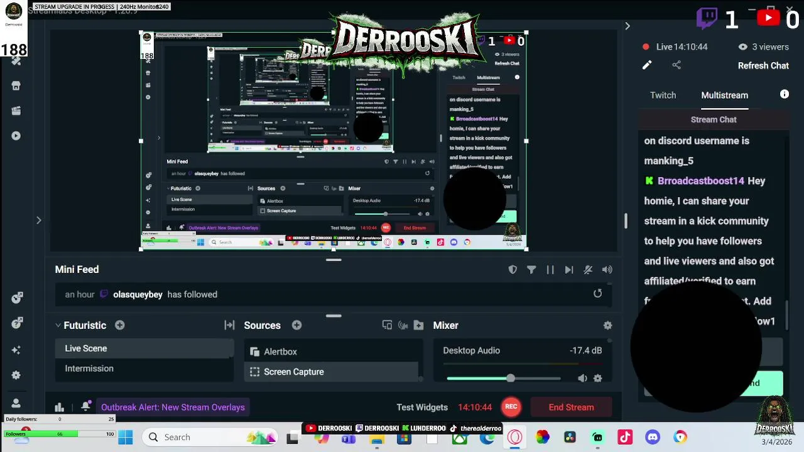
Task: Toggle the viewers count eye icon
Action: 743,47
